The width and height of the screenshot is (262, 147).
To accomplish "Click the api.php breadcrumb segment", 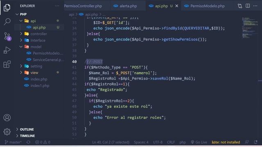I will click(91, 15).
